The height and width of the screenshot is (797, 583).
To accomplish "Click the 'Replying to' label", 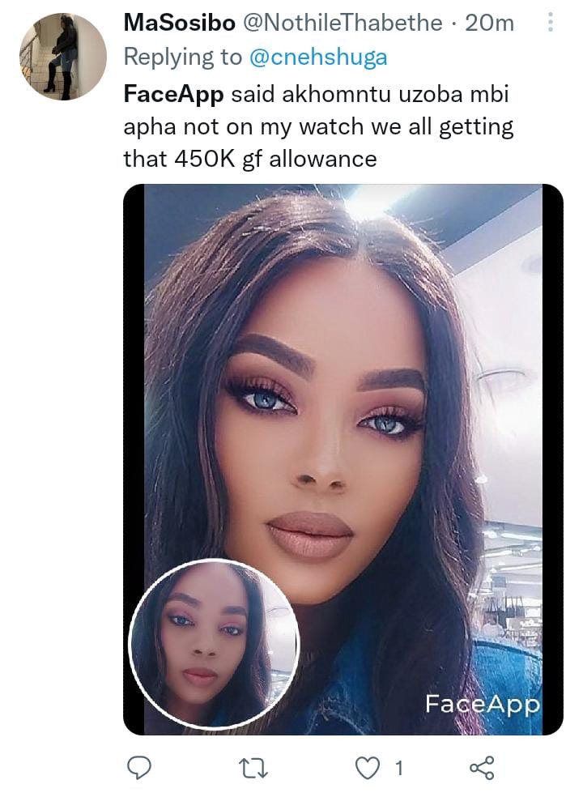I will click(182, 58).
